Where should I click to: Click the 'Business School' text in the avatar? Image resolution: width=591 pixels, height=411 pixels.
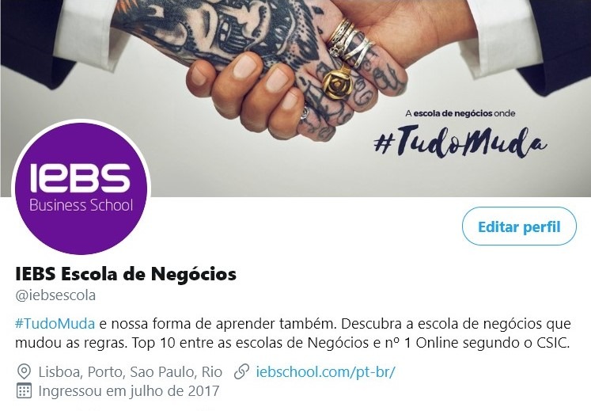pyautogui.click(x=81, y=205)
